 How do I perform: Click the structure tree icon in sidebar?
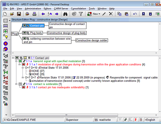coord(6,56)
